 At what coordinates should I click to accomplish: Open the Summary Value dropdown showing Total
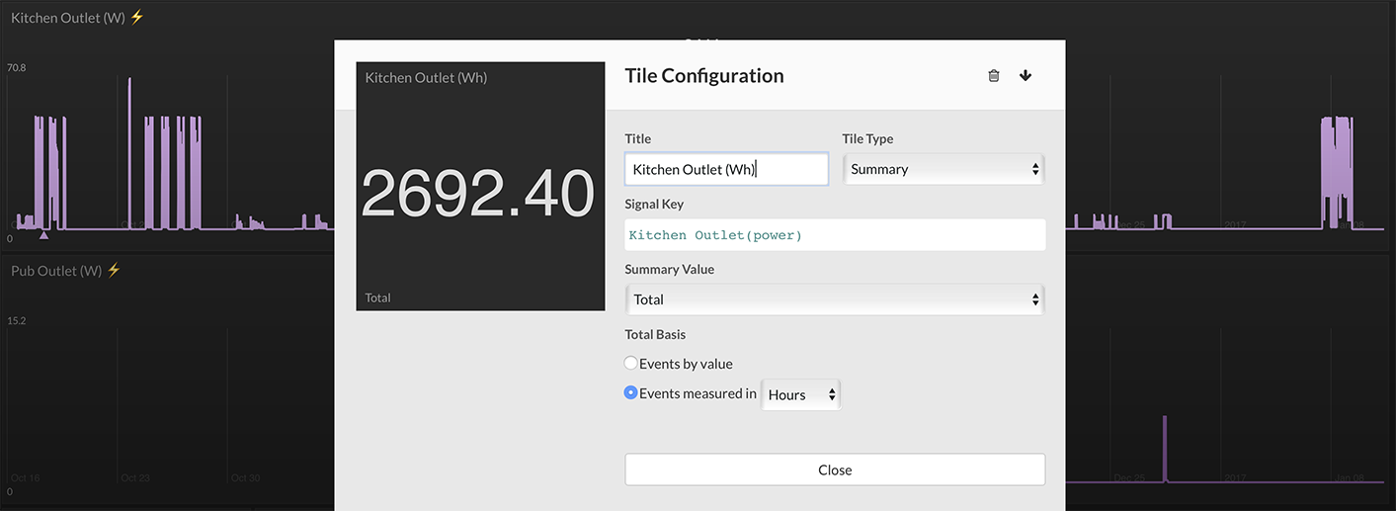(x=835, y=299)
